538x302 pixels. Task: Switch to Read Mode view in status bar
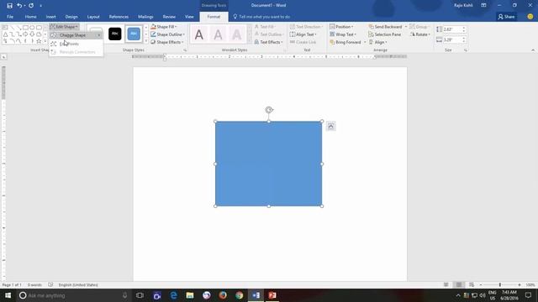(446, 285)
